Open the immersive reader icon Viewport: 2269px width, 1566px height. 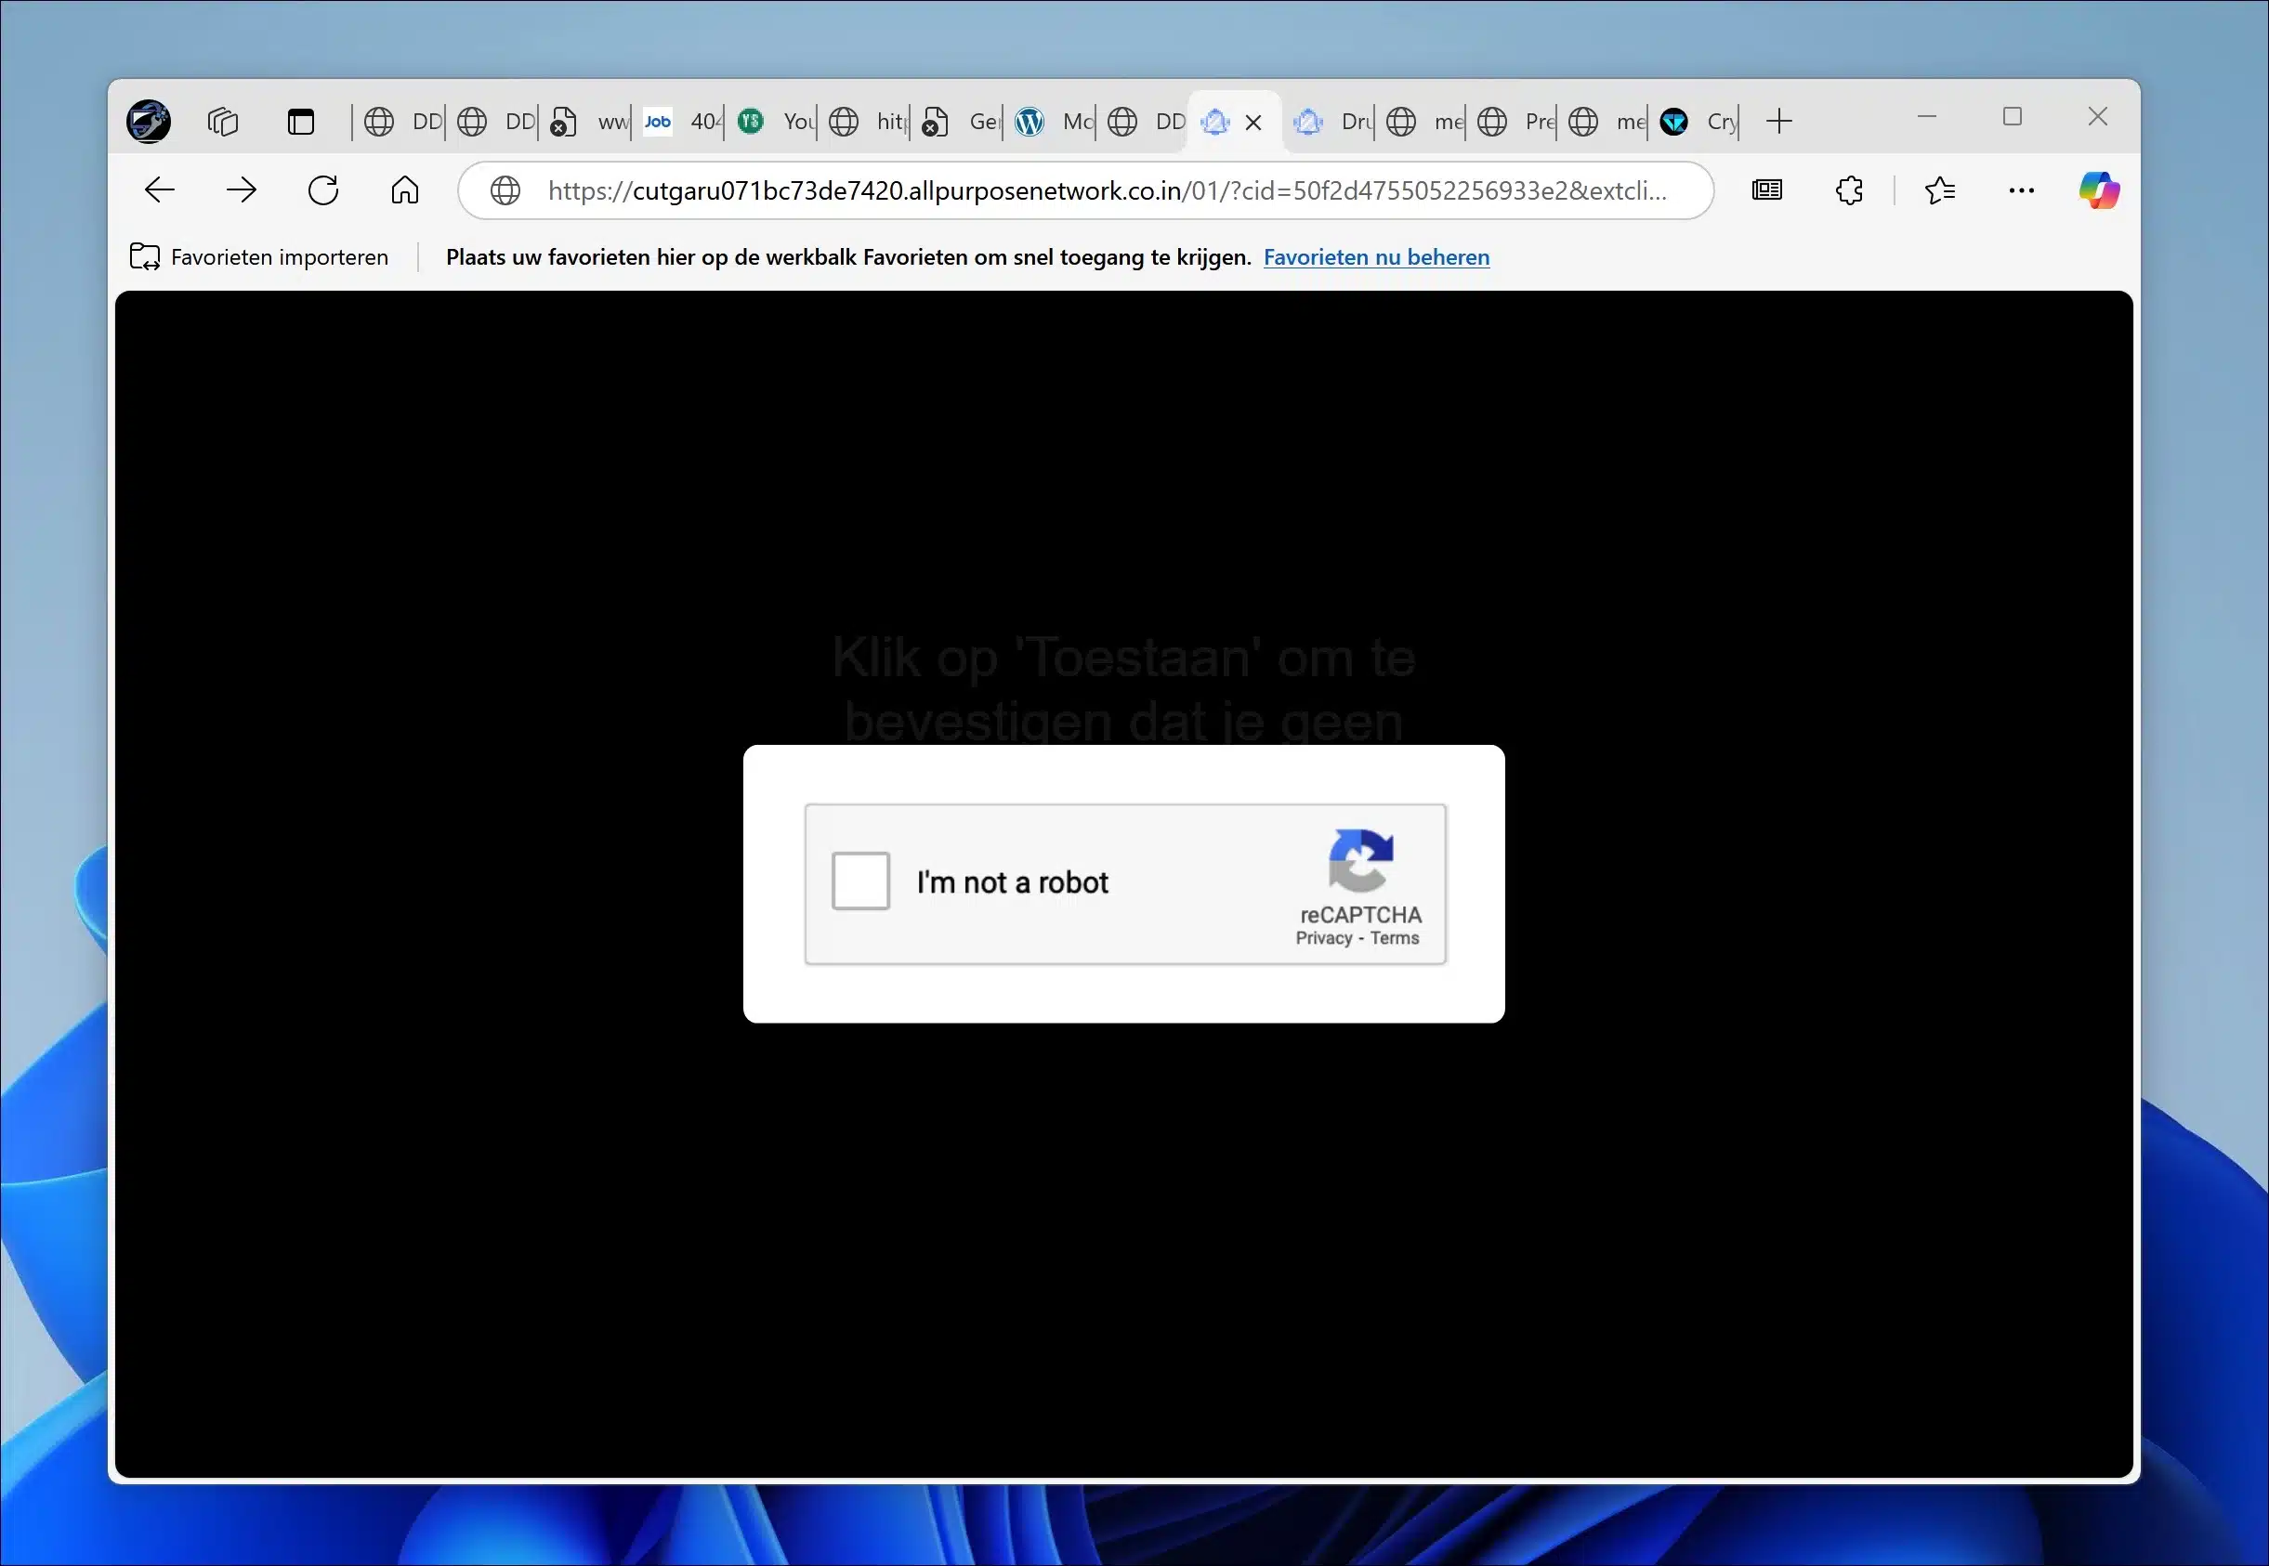pos(1766,190)
